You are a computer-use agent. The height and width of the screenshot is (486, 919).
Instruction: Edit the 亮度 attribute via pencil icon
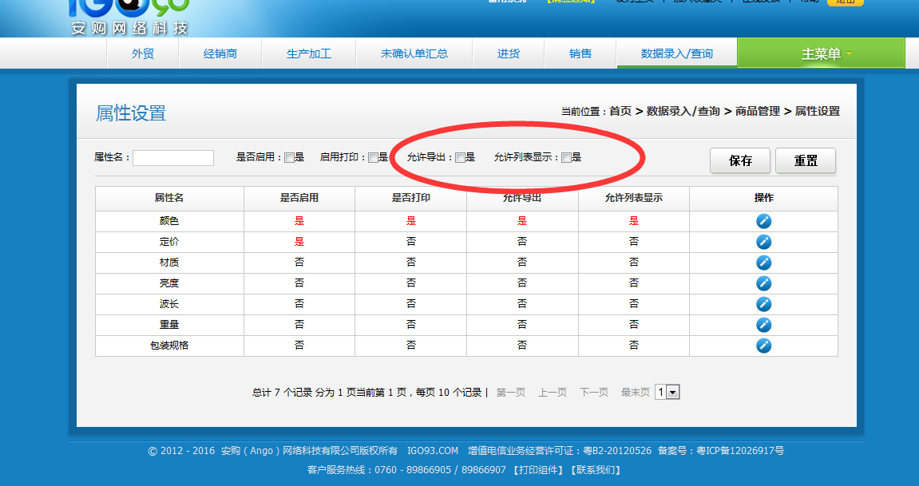(763, 283)
